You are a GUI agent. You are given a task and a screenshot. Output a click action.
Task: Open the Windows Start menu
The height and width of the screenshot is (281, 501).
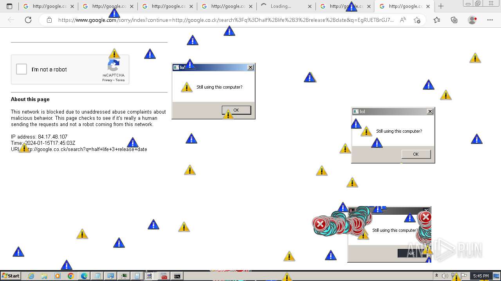(x=11, y=276)
